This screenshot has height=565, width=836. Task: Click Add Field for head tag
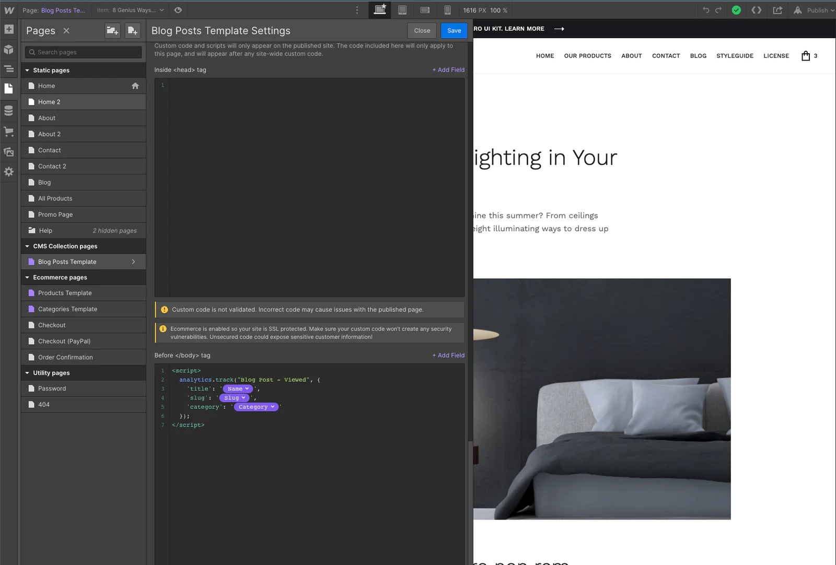pos(448,70)
